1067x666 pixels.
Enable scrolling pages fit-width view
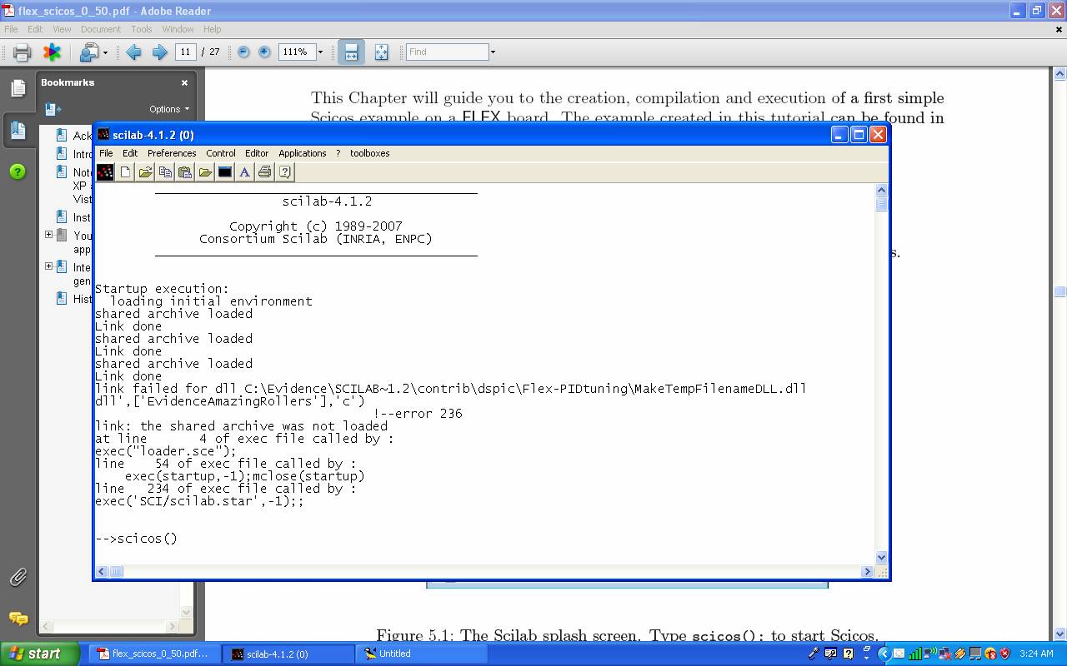[351, 52]
